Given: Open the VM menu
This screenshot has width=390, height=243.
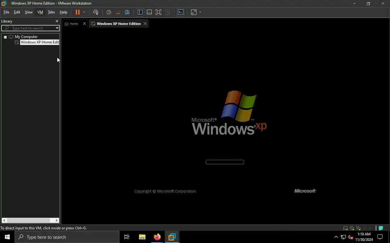Looking at the screenshot, I should point(40,12).
